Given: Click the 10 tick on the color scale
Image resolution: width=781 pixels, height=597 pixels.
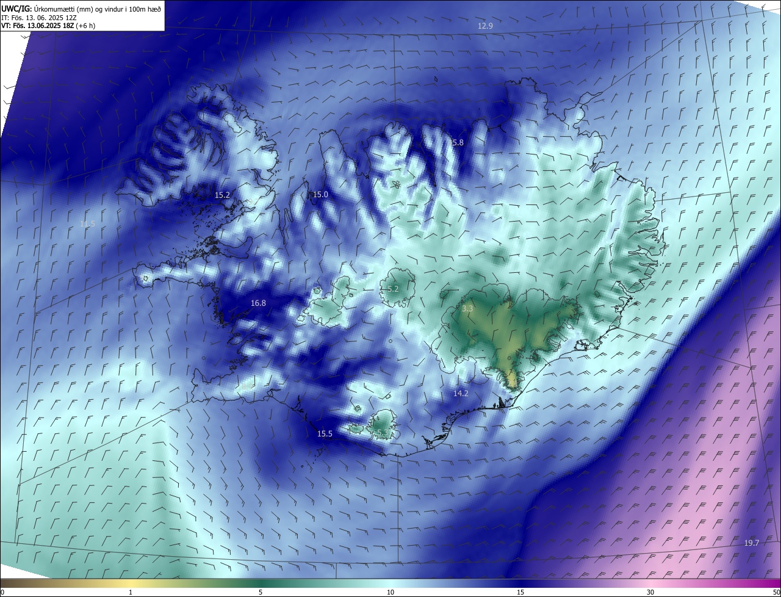Looking at the screenshot, I should 390,592.
